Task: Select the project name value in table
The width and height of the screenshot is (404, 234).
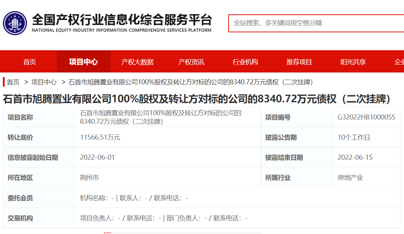Action: point(161,117)
